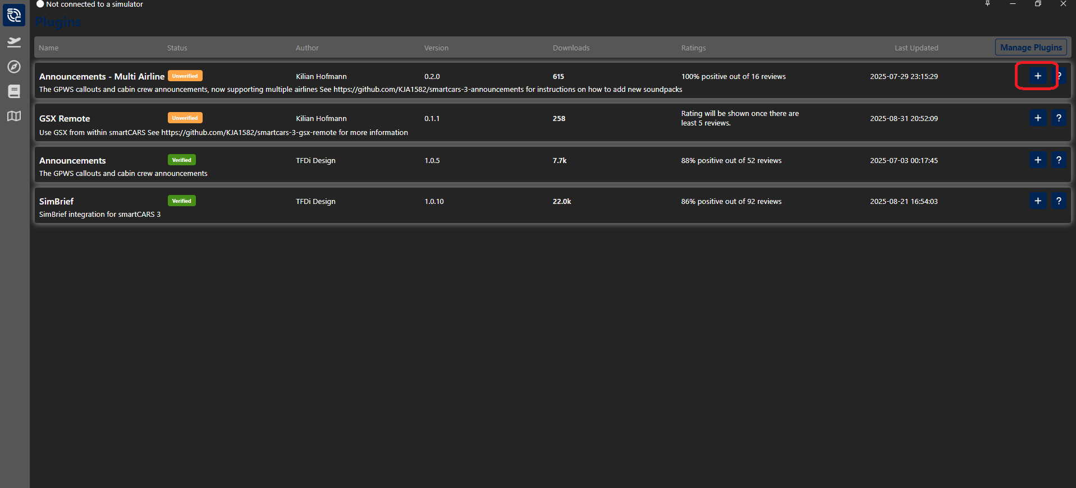Click the Manage Plugins button
1076x488 pixels.
click(x=1031, y=48)
